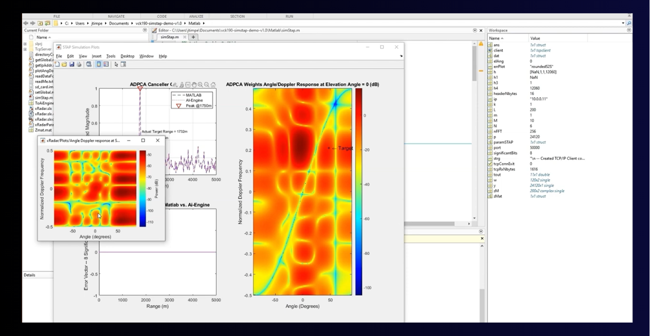Click the Save figure icon in STAP Simulation Plots toolbar
This screenshot has height=336, width=650.
(x=71, y=64)
